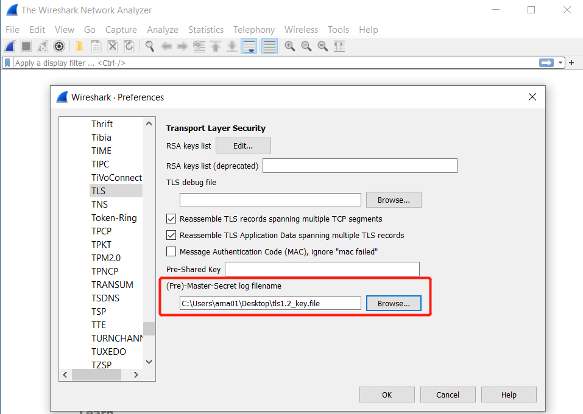Cancel the Preferences dialog

coord(448,395)
